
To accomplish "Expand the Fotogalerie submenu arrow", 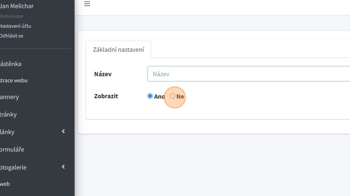I will [63, 167].
